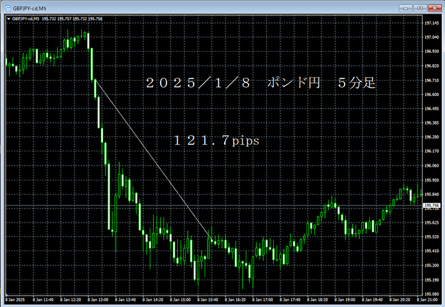Viewport: 445px width, 307px height.
Task: Click the title bar text GBPJPY-cd,M5
Action: pos(29,7)
